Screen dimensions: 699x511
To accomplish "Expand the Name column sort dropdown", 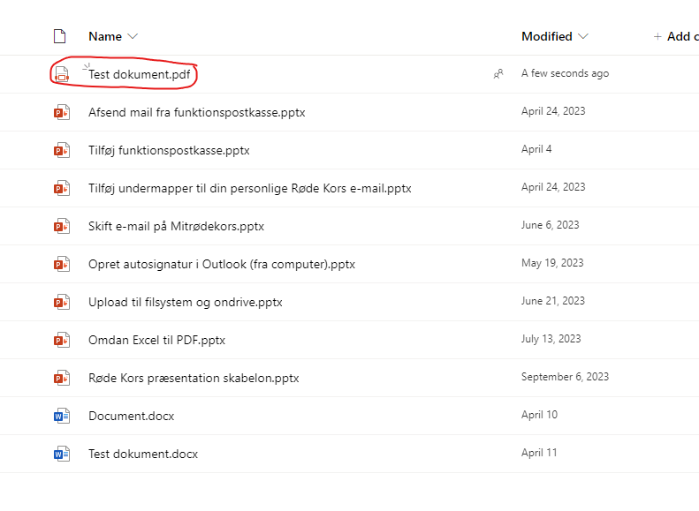I will click(133, 36).
